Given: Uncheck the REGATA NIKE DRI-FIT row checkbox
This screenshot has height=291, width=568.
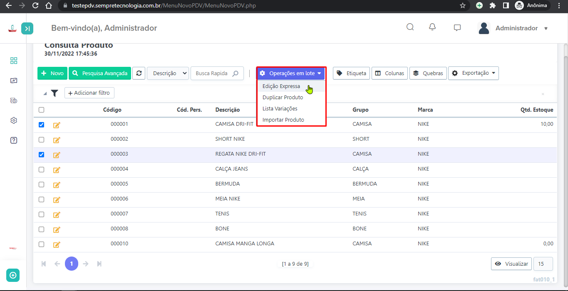Looking at the screenshot, I should pyautogui.click(x=41, y=154).
